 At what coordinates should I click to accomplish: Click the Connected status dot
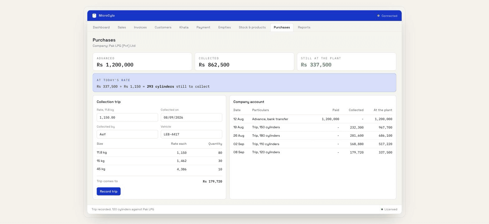pos(379,16)
